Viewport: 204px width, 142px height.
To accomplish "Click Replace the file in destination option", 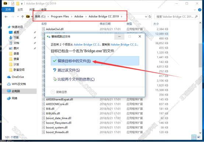I will (x=95, y=61).
